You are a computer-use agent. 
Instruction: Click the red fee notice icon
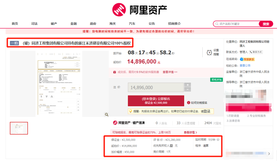click(x=114, y=72)
